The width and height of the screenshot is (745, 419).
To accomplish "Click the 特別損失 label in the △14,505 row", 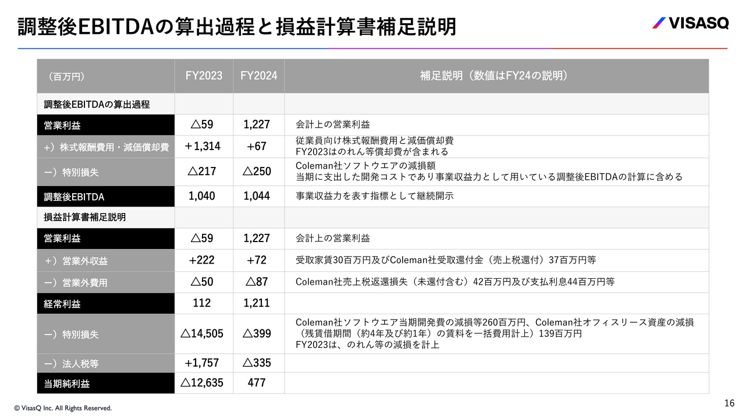I will pos(71,335).
